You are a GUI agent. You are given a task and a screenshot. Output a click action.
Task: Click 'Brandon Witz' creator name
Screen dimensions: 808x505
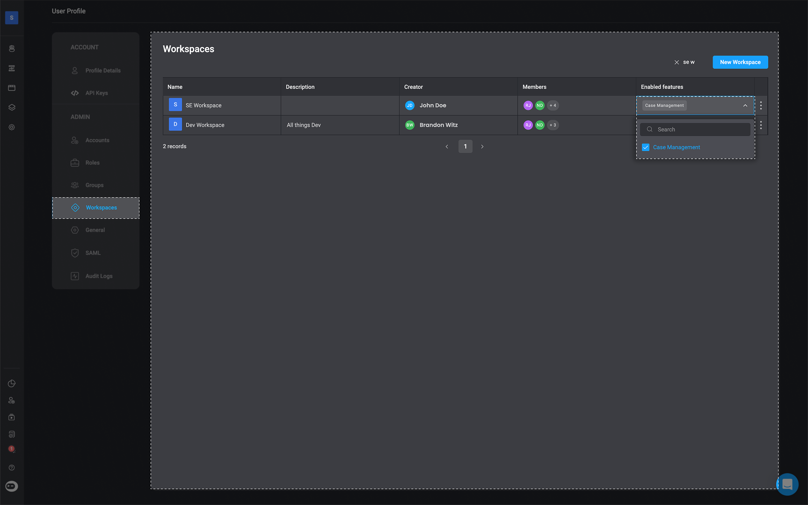coord(438,125)
